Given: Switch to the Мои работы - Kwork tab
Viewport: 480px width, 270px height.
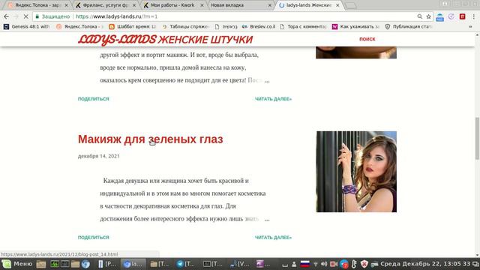Looking at the screenshot, I should (172, 5).
